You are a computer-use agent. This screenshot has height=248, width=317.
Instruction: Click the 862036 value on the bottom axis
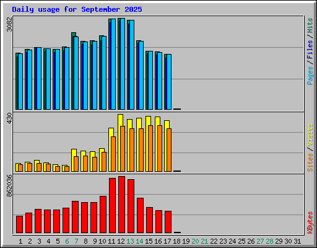[x=9, y=186]
